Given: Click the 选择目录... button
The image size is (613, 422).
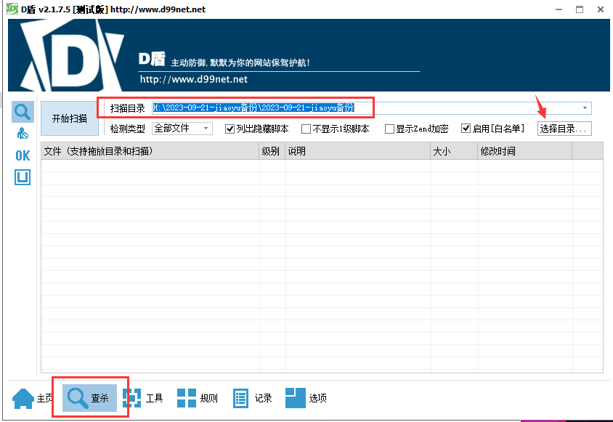Looking at the screenshot, I should click(564, 129).
